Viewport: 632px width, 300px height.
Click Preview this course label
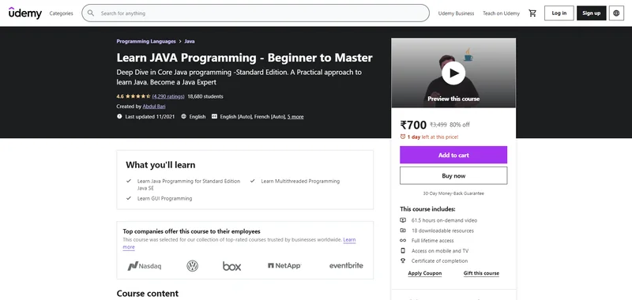tap(453, 99)
